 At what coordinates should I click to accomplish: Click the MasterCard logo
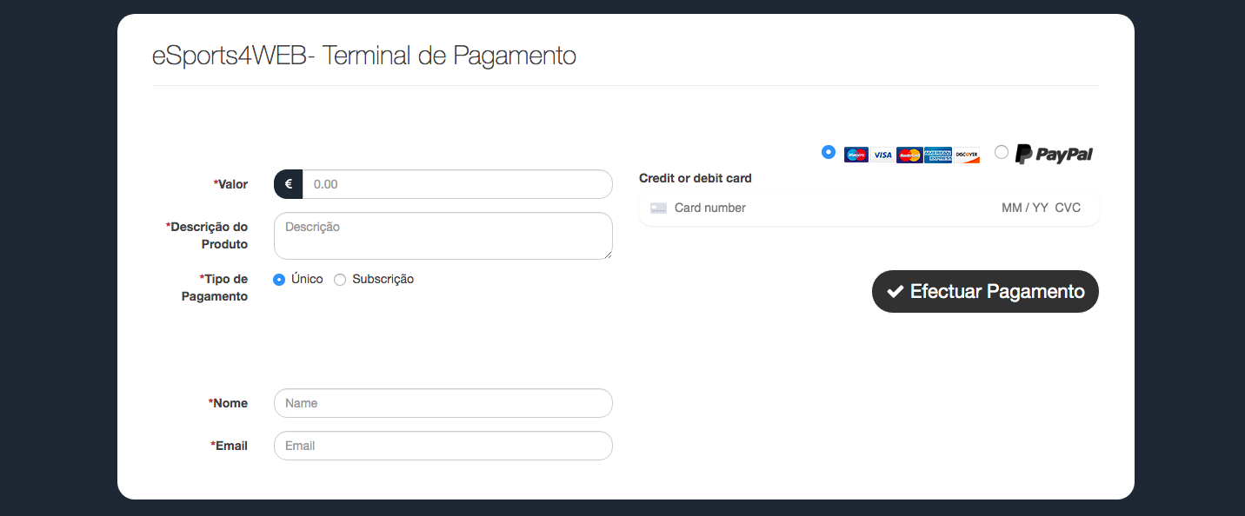click(909, 155)
